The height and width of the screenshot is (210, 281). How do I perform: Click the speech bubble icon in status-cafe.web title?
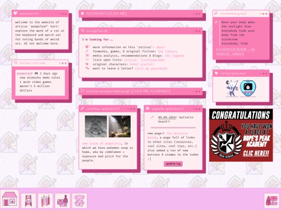click(16, 63)
